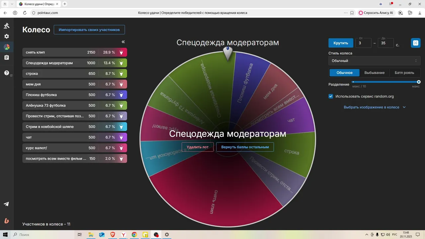Click highlight icon on 'посмотреть всем вместе фильм' row
Screen dimensions: 425x239
[x=122, y=159]
